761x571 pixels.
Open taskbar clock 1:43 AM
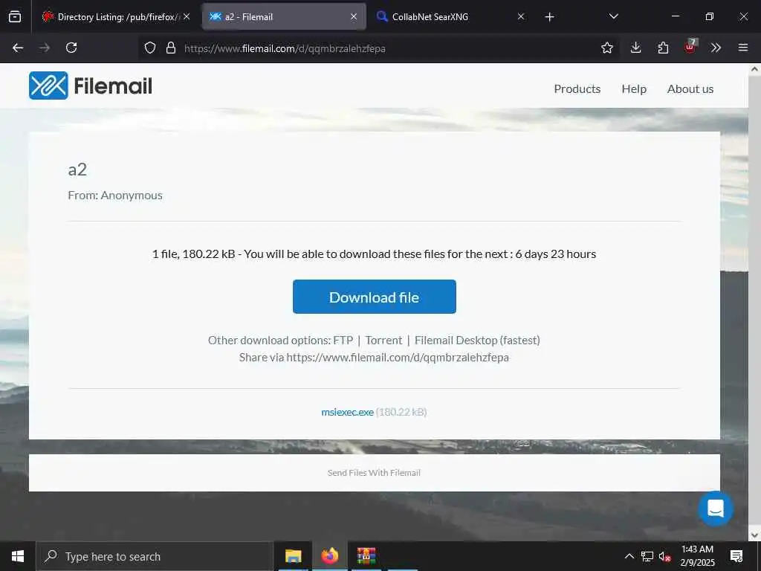pos(697,556)
